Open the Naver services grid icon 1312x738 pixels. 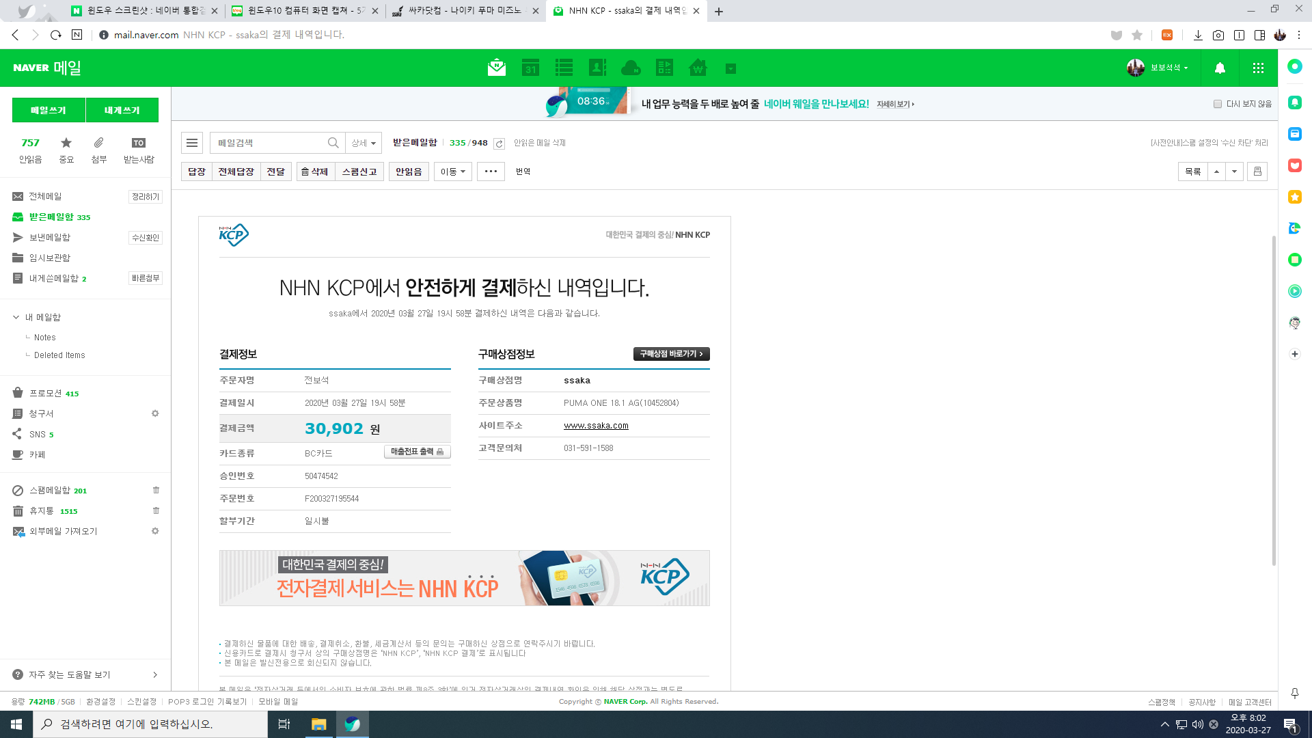[x=1258, y=68]
